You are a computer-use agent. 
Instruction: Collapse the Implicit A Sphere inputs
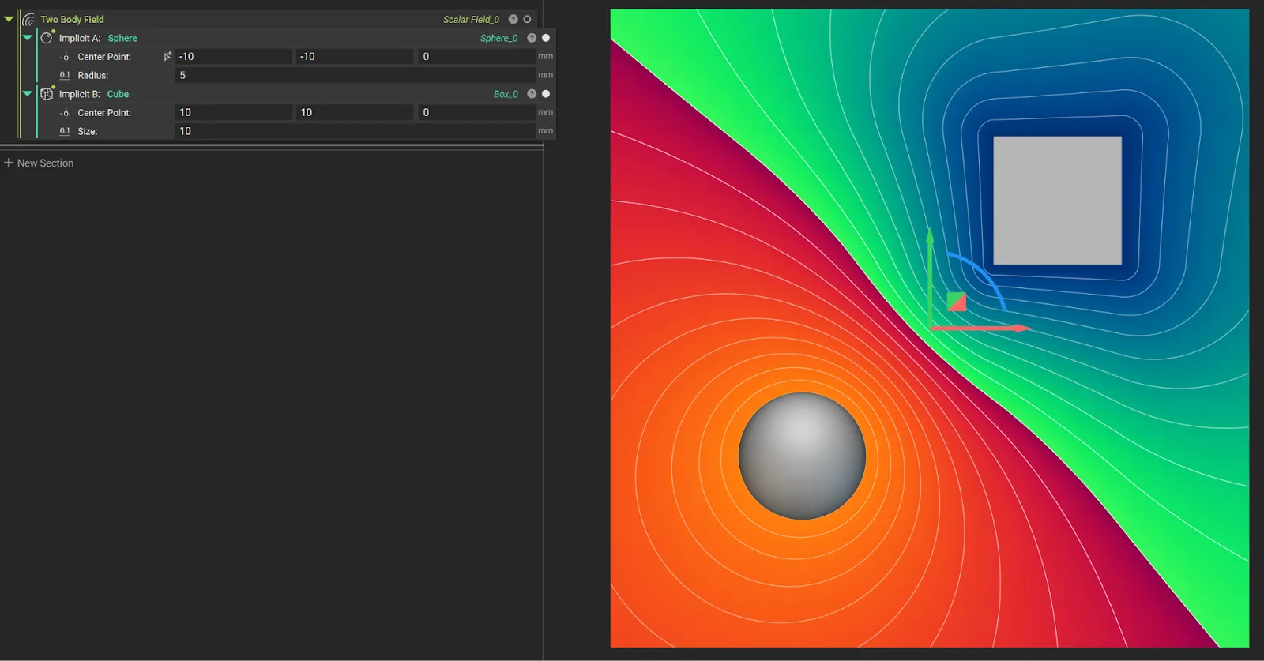pos(28,38)
